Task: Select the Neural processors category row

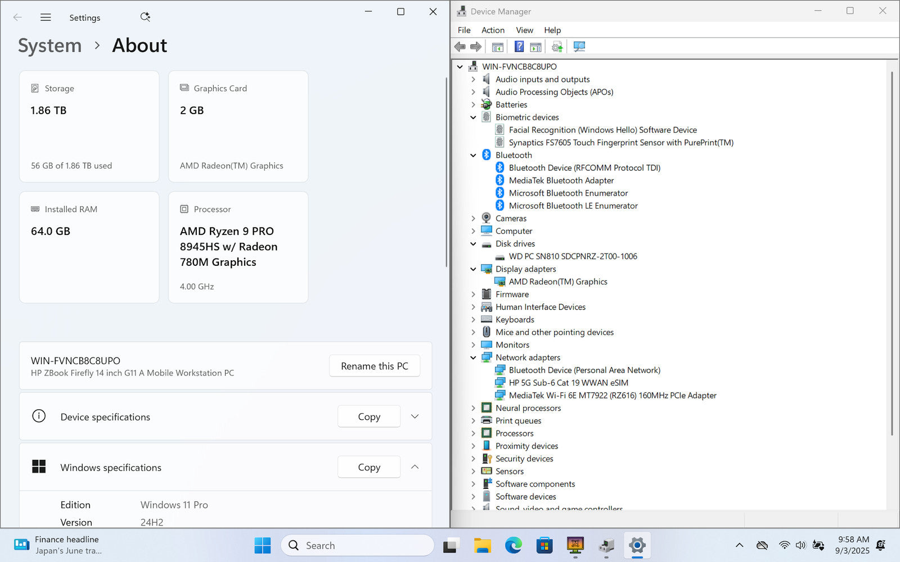Action: click(x=528, y=408)
